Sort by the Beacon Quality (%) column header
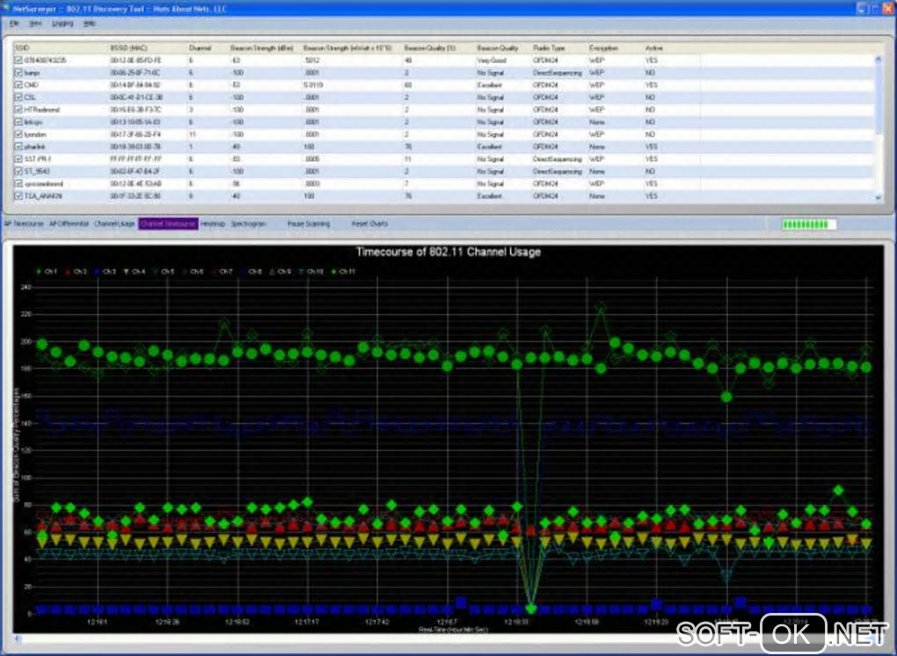897x656 pixels. click(x=430, y=48)
